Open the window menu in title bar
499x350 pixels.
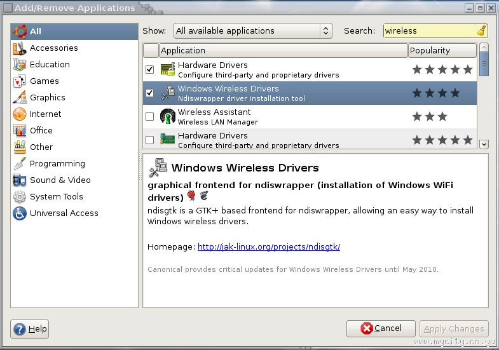click(8, 8)
